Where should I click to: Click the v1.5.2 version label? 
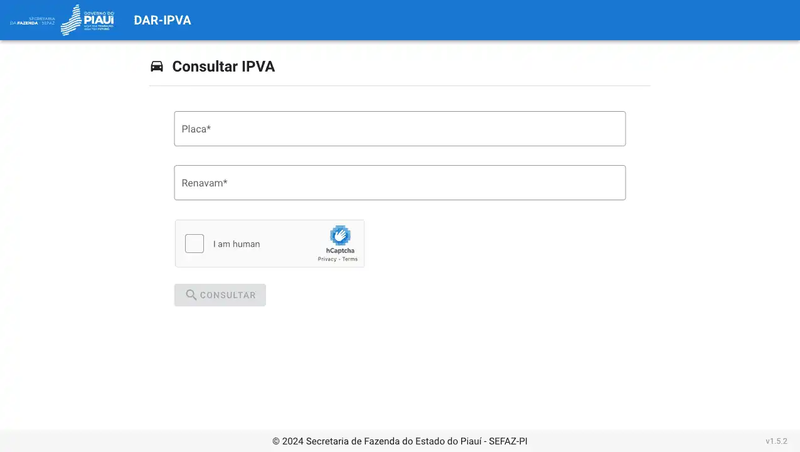click(x=776, y=441)
